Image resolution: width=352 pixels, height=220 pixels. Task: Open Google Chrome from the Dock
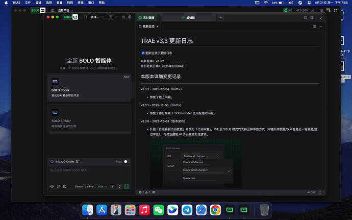(x=215, y=210)
